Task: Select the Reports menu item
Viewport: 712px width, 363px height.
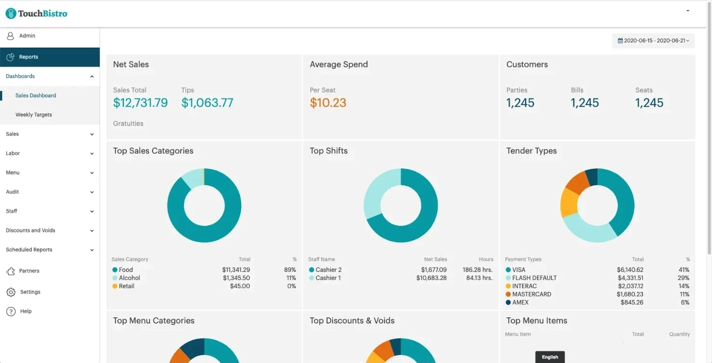Action: click(x=50, y=57)
